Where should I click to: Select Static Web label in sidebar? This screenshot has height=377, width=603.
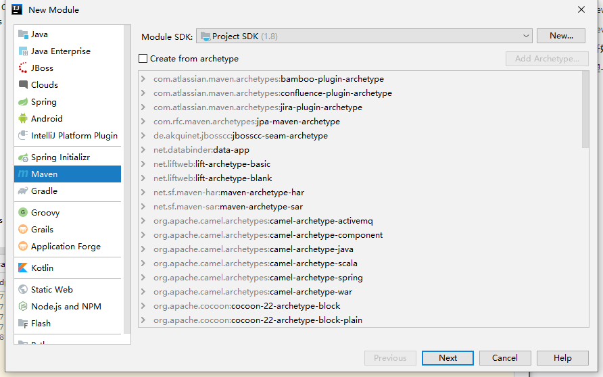(52, 289)
